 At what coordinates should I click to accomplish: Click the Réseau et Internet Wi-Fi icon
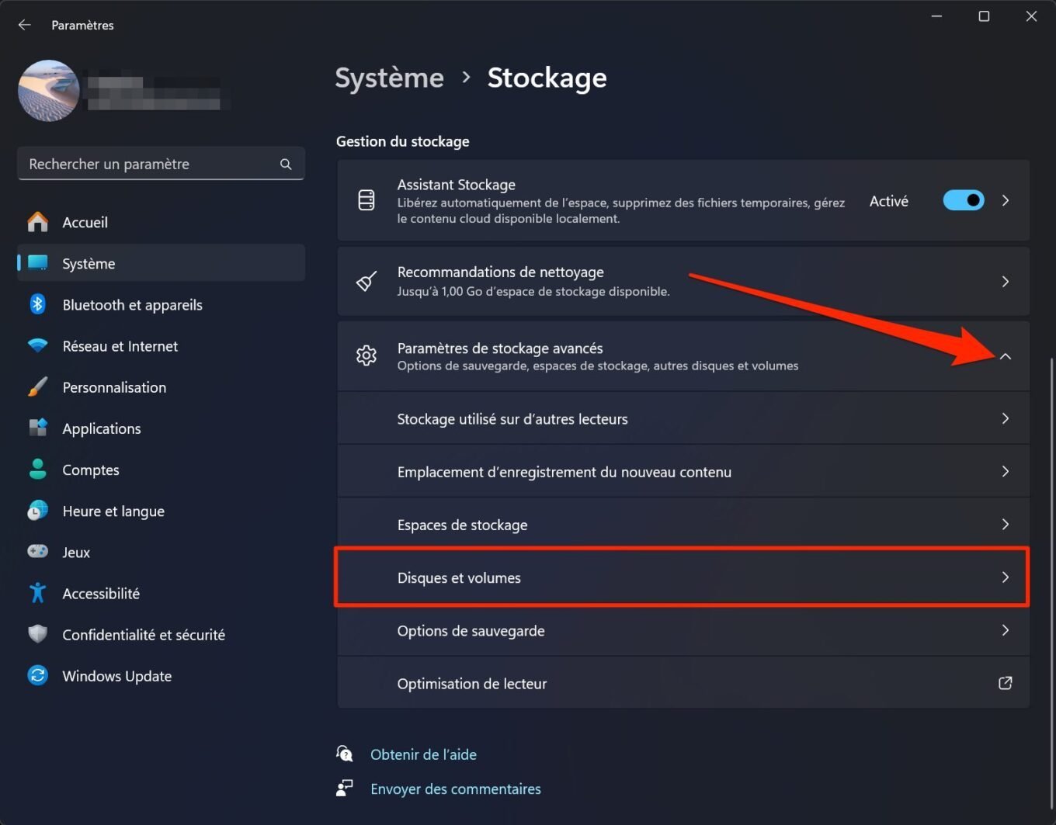37,345
